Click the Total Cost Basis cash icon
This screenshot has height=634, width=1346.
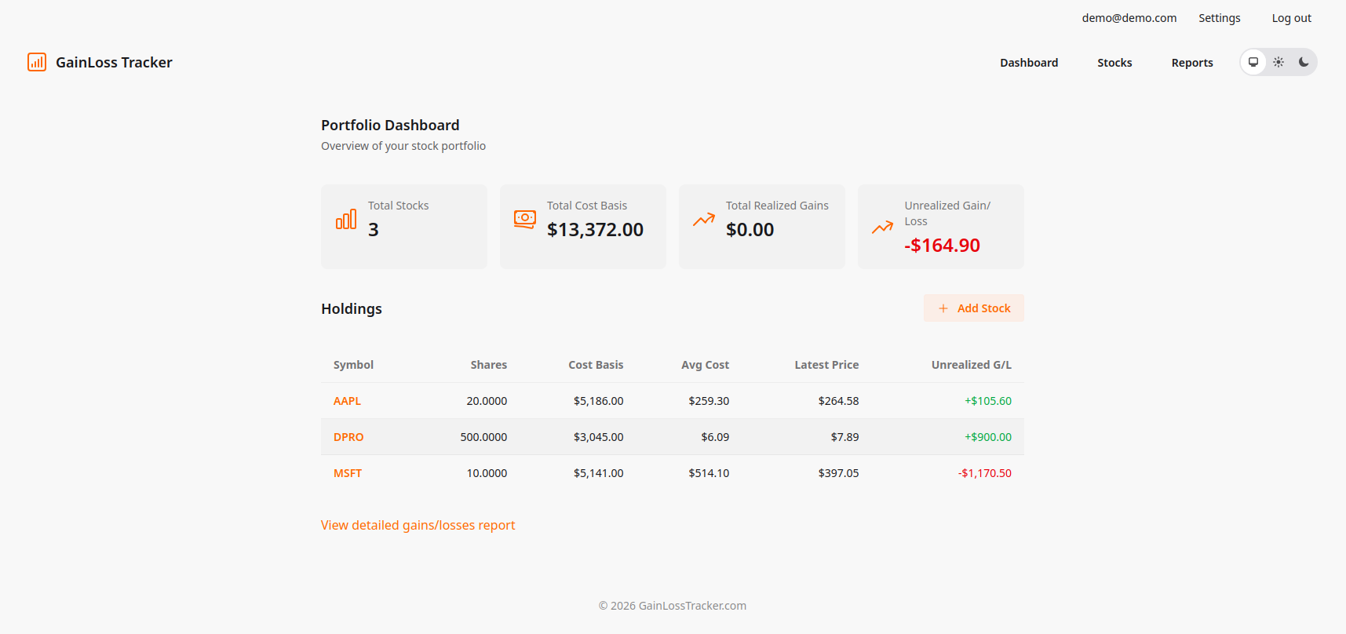pyautogui.click(x=524, y=219)
